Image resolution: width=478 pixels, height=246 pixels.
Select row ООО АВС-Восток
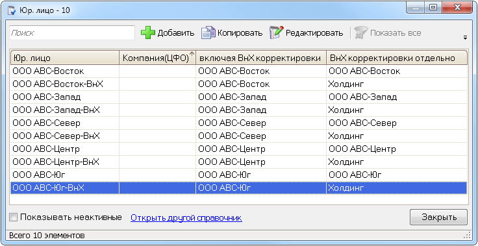[x=239, y=71]
